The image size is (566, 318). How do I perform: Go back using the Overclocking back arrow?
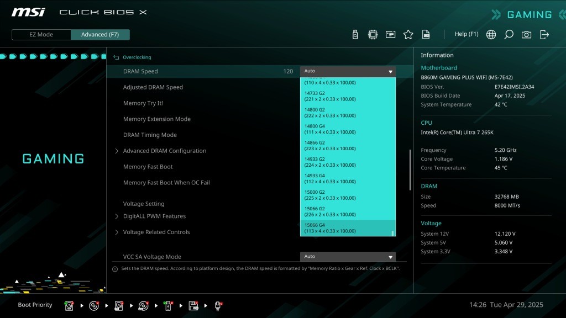(x=116, y=57)
